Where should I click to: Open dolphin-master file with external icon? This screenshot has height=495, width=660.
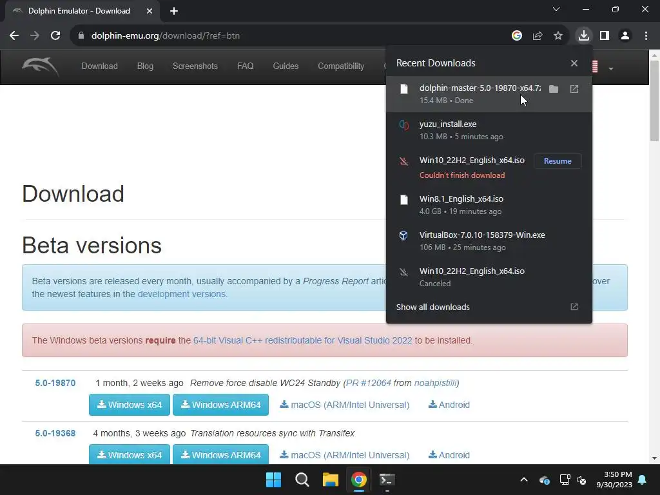574,89
